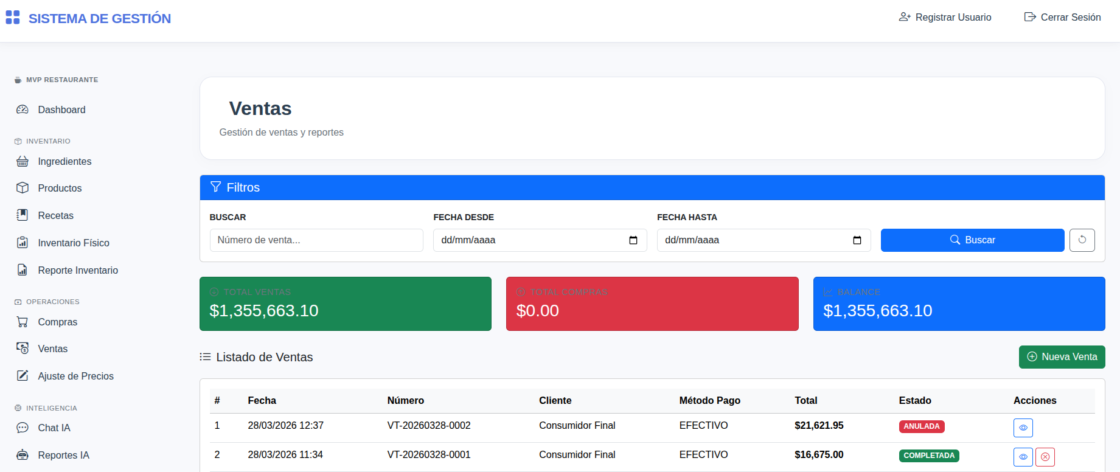
Task: Open Productos from the sidebar
Action: [60, 189]
